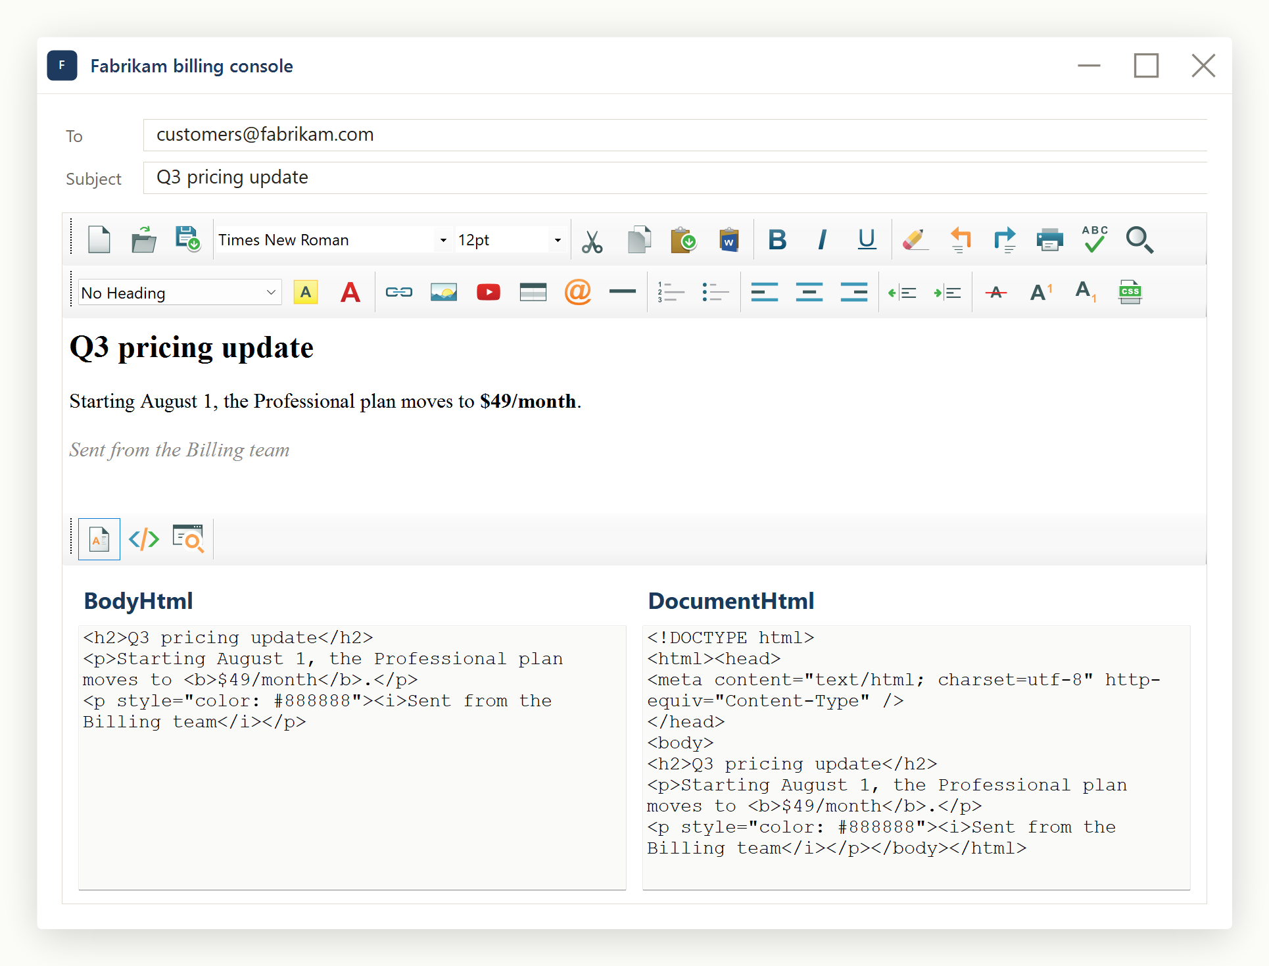Decrease paragraph indent
The width and height of the screenshot is (1269, 966).
click(902, 293)
